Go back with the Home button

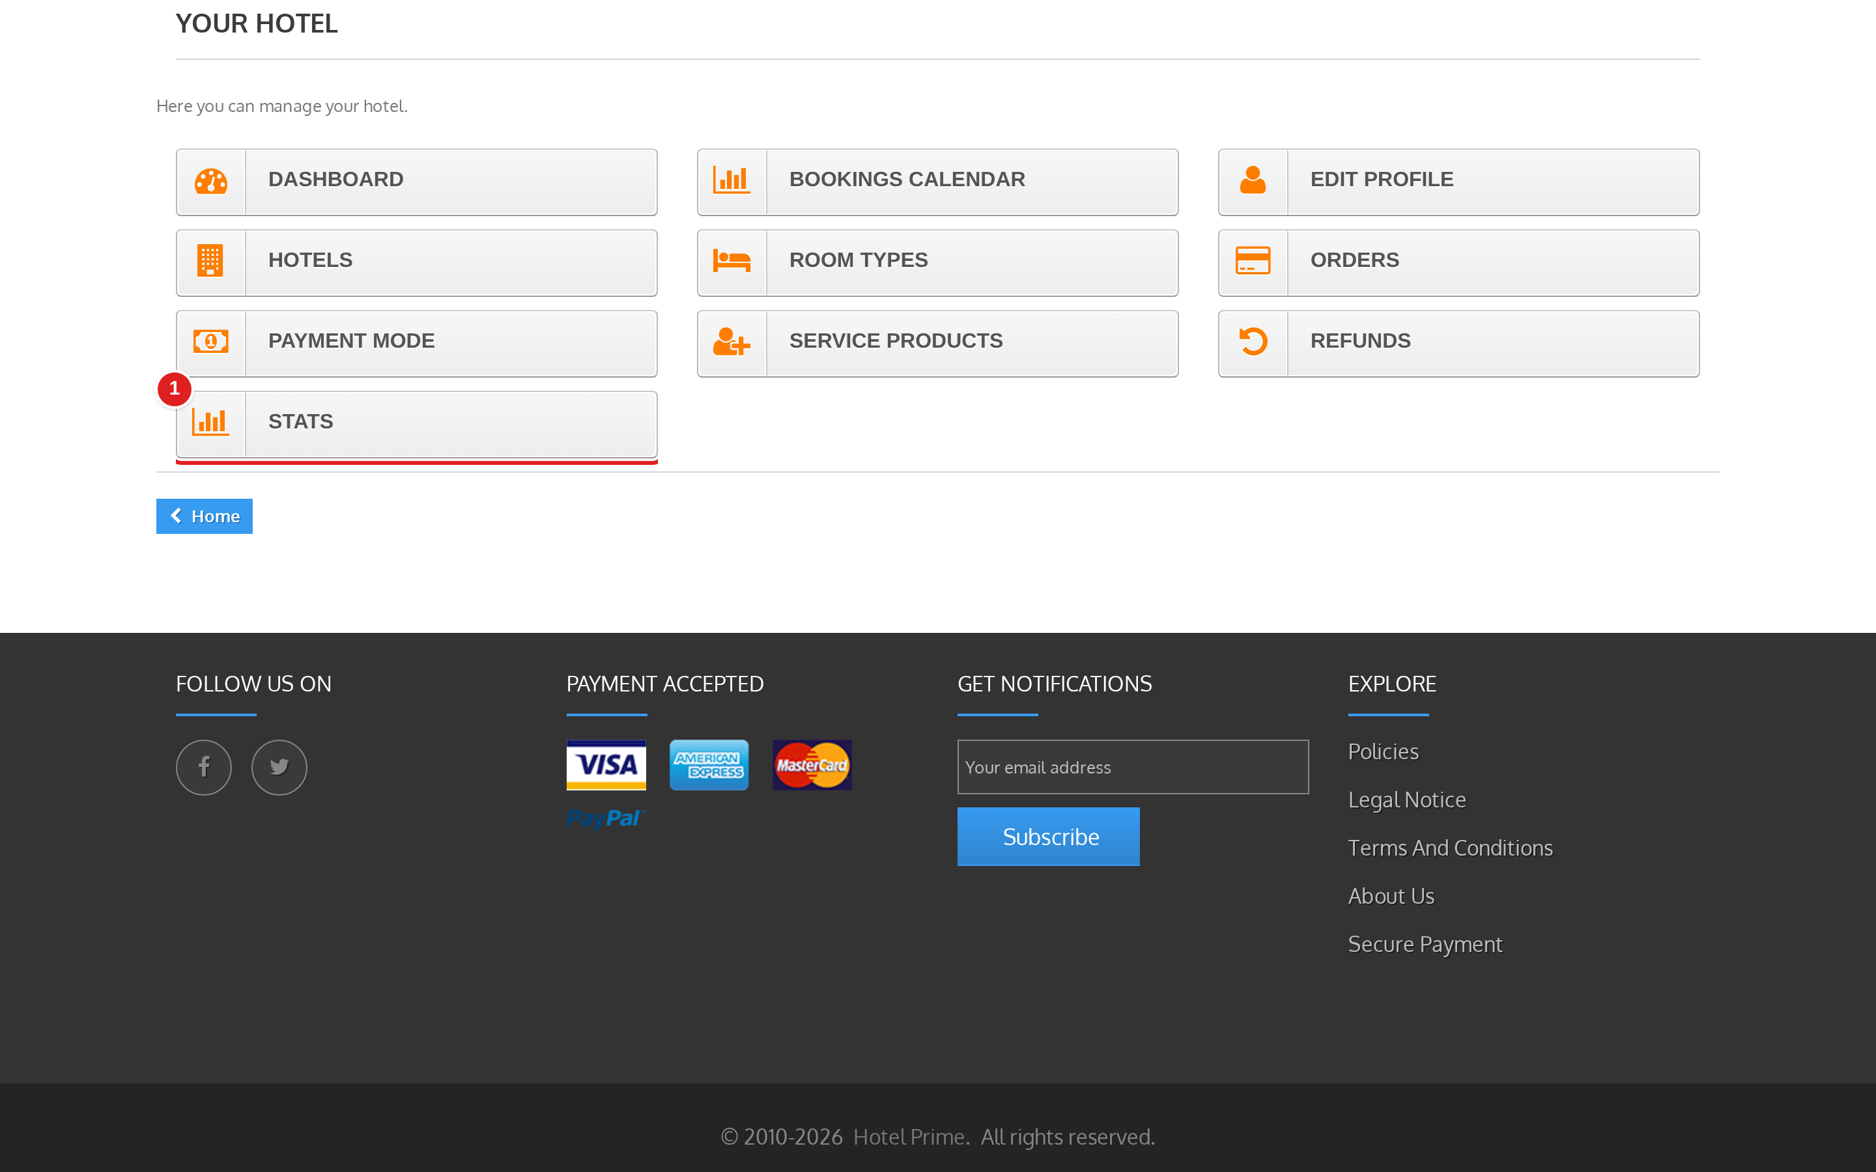pyautogui.click(x=205, y=516)
